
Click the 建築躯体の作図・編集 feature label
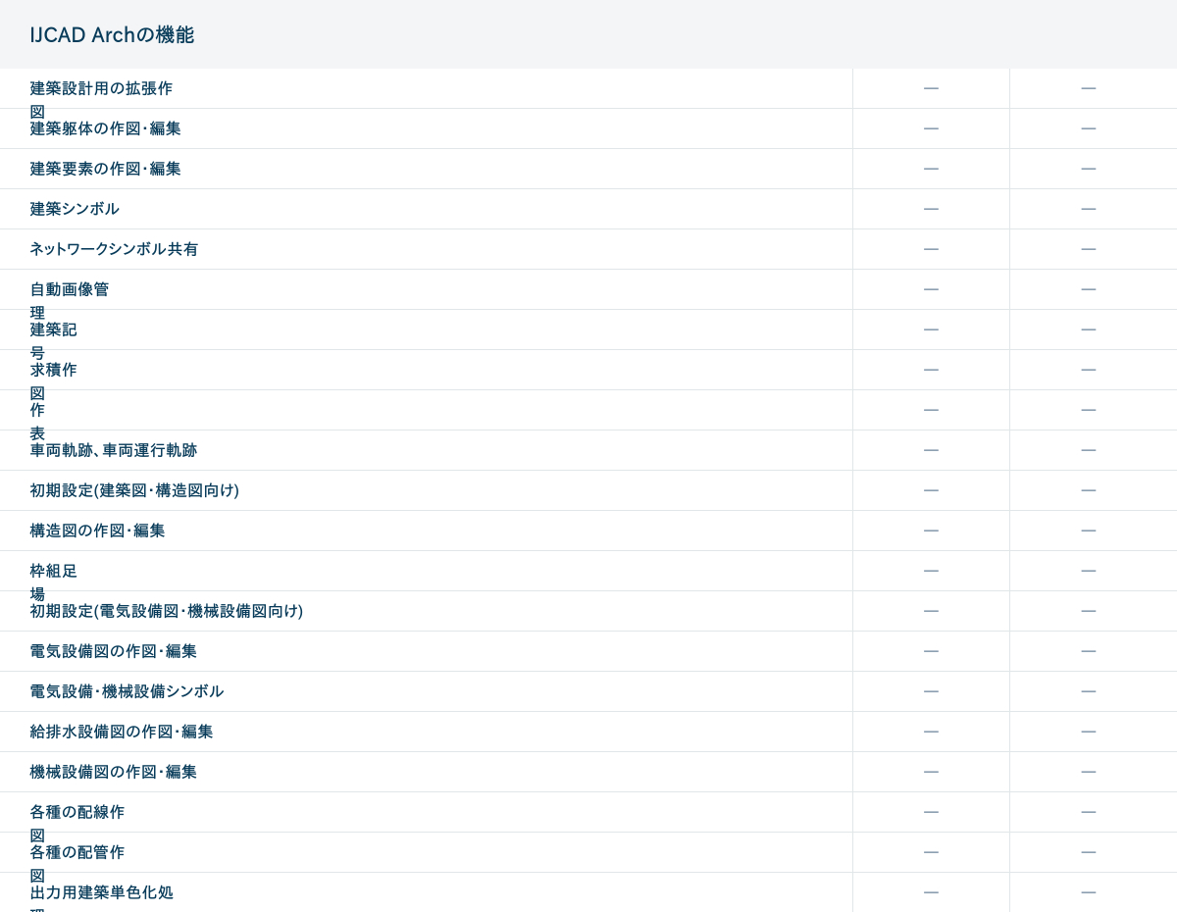[105, 128]
